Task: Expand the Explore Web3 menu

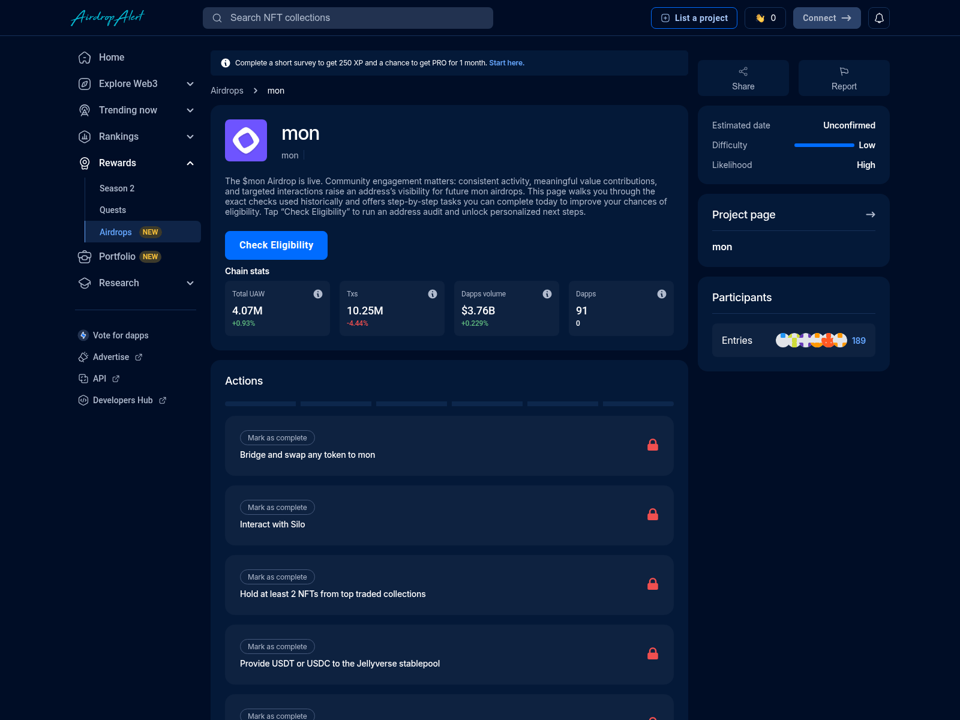Action: 190,83
